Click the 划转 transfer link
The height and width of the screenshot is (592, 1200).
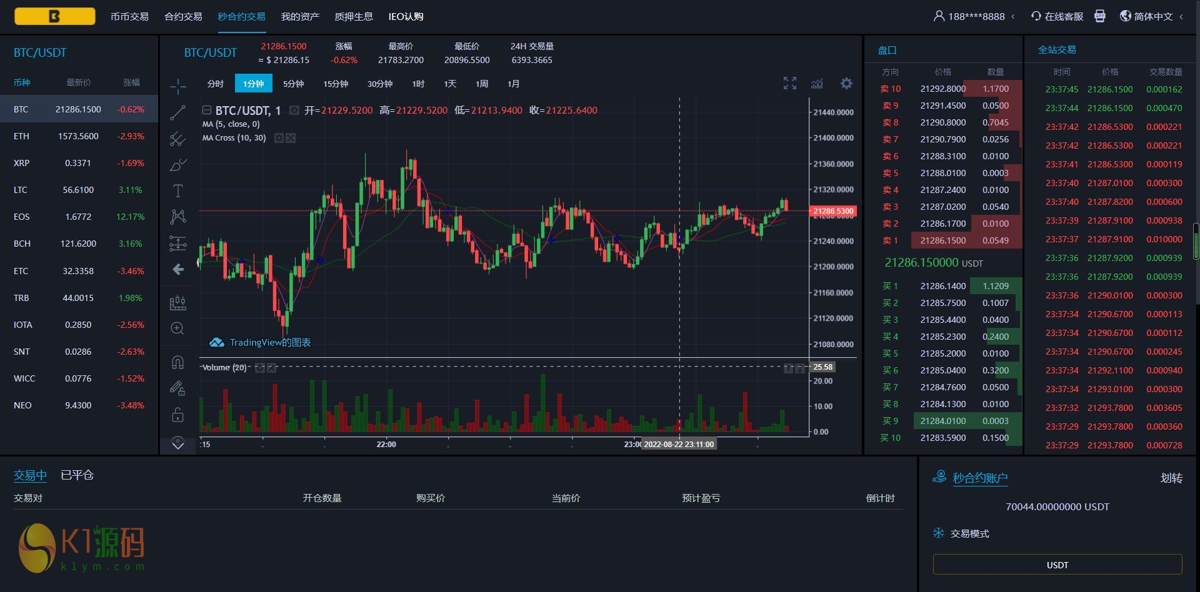pyautogui.click(x=1171, y=478)
